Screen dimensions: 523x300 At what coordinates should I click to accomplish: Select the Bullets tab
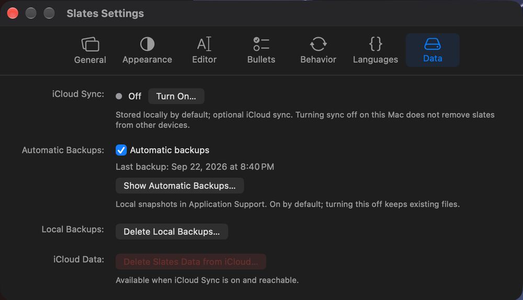pos(261,50)
